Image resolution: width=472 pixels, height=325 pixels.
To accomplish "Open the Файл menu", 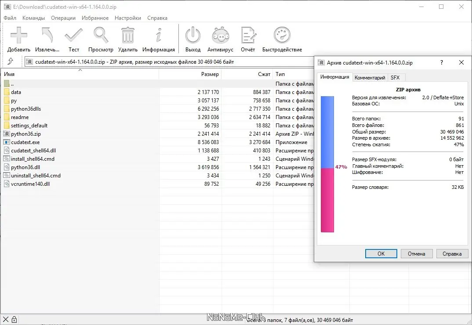I will 10,18.
